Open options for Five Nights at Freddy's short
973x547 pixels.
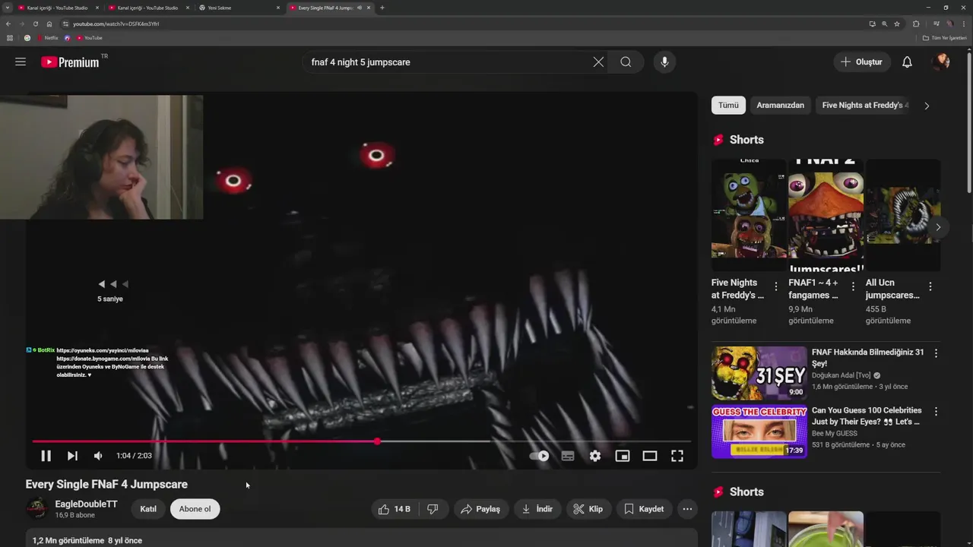pyautogui.click(x=776, y=286)
